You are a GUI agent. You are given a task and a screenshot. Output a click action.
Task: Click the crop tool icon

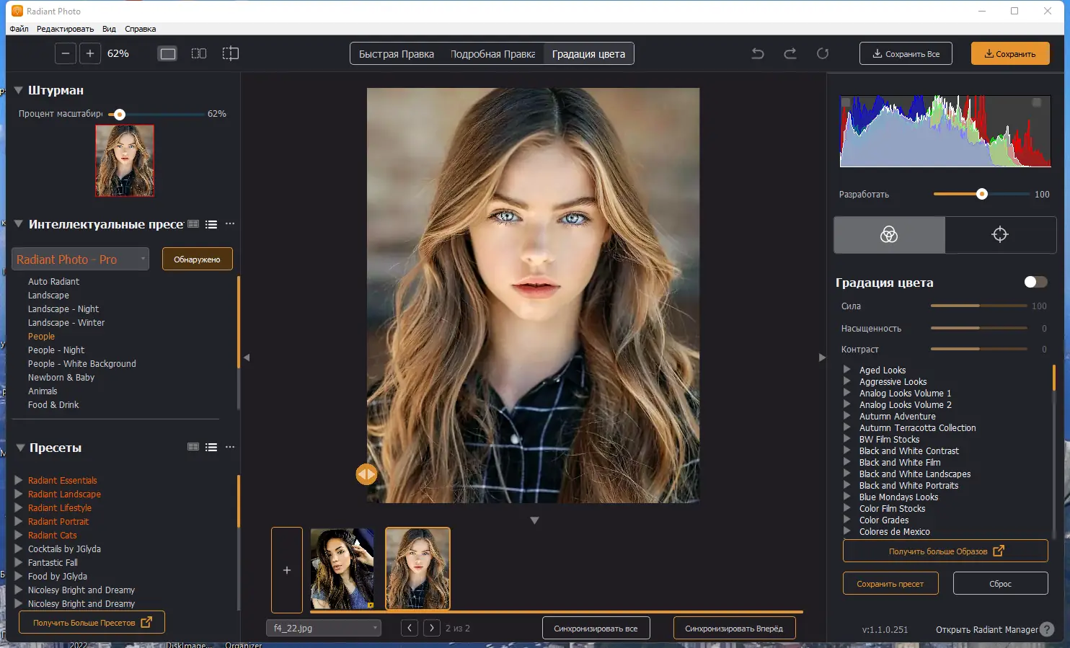[230, 53]
